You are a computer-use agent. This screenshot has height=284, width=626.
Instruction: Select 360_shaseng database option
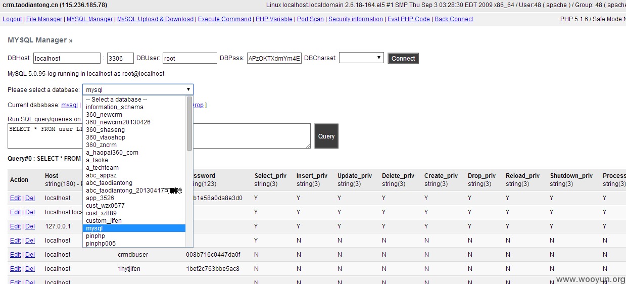[134, 130]
